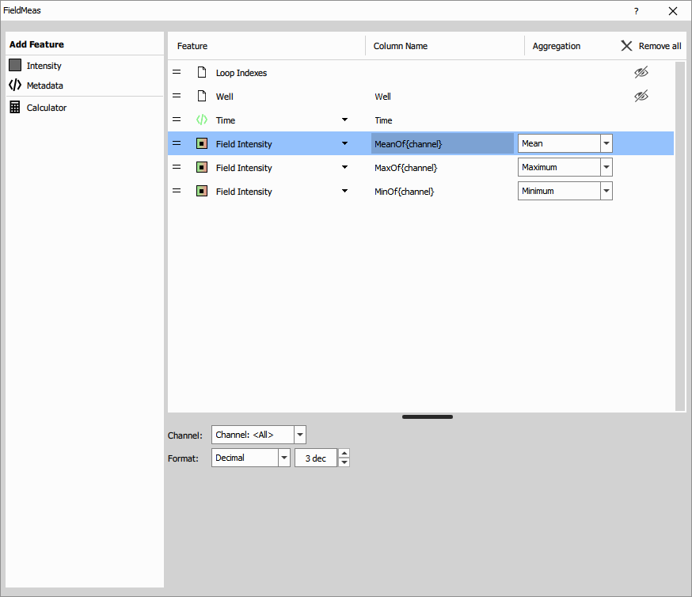
Task: Open the Format dropdown showing Decimal
Action: 283,458
